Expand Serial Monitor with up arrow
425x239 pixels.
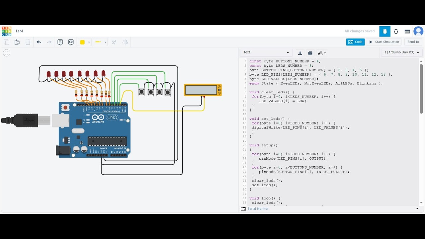point(417,209)
